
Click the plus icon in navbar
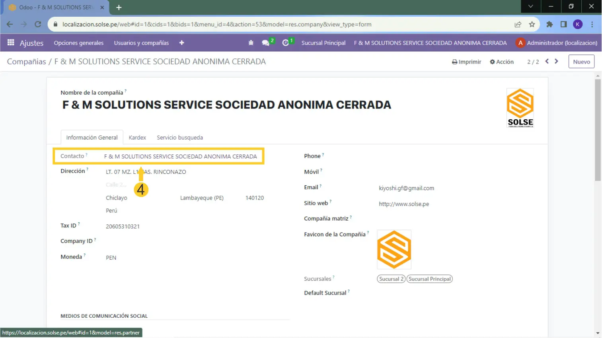tap(181, 43)
